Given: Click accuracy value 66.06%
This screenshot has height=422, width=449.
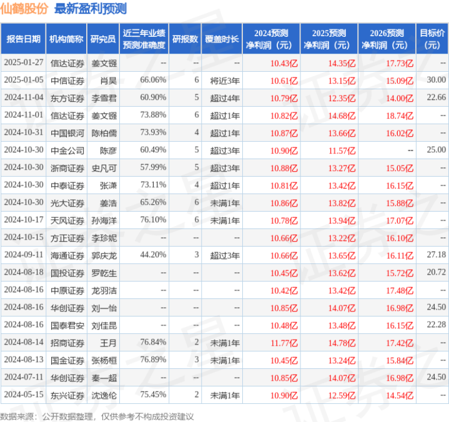Looking at the screenshot, I should coord(153,80).
